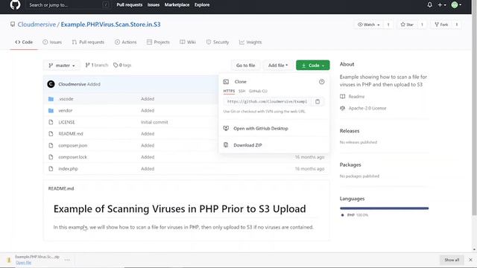Select the GitHub CLI clone tab

pos(258,91)
